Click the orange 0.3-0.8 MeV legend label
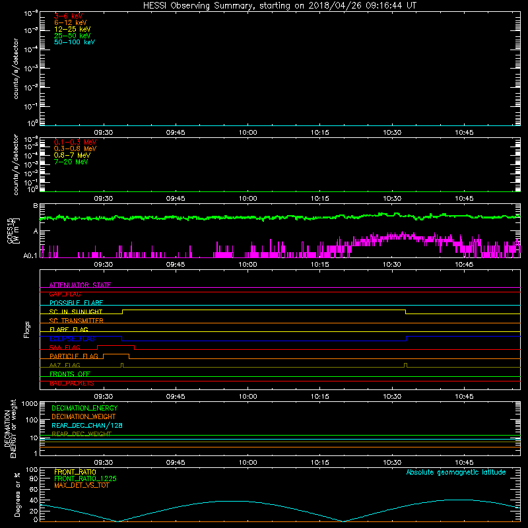The image size is (528, 528). pos(75,148)
